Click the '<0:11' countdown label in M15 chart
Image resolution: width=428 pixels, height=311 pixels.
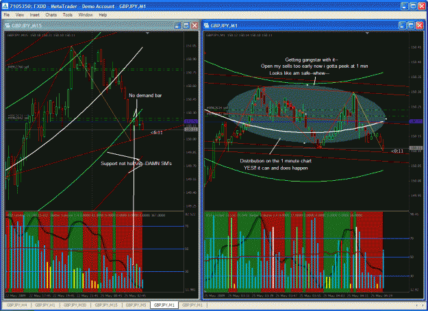click(x=156, y=132)
